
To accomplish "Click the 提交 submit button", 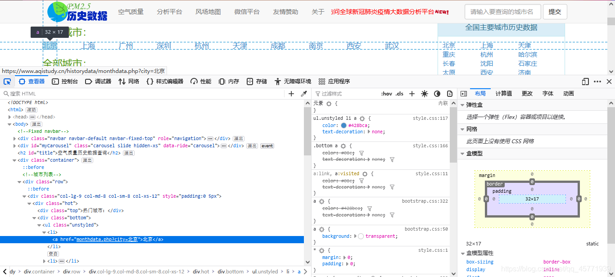I will point(555,12).
